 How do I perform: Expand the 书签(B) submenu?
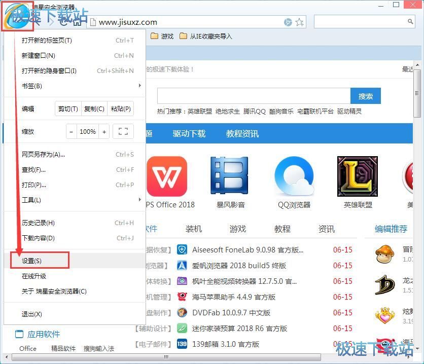(75, 86)
